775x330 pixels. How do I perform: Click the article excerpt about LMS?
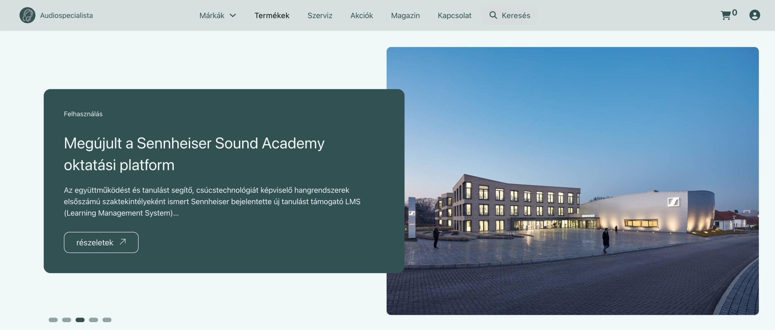pyautogui.click(x=212, y=202)
